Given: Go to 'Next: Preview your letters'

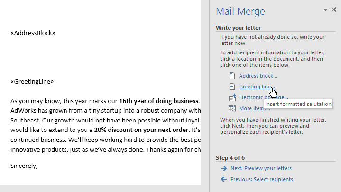Looking at the screenshot, I should (x=261, y=168).
